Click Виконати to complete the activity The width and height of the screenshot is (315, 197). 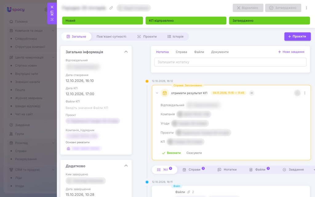171,153
